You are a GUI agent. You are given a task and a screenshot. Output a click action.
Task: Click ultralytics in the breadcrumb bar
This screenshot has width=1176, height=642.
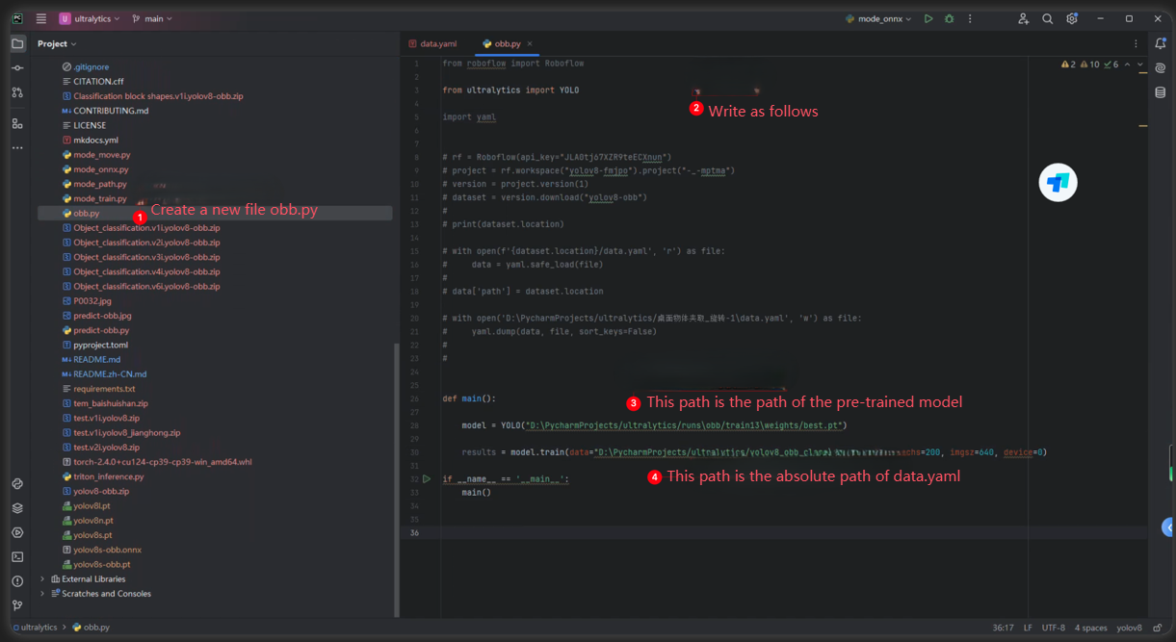(x=35, y=628)
